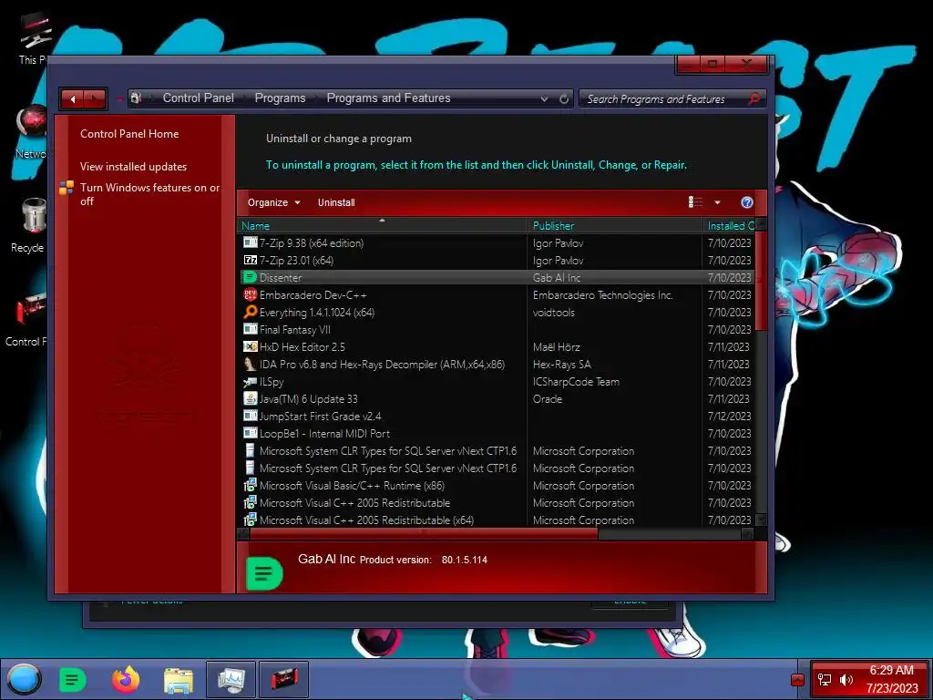Click the Final Fantasy VII icon

point(250,329)
